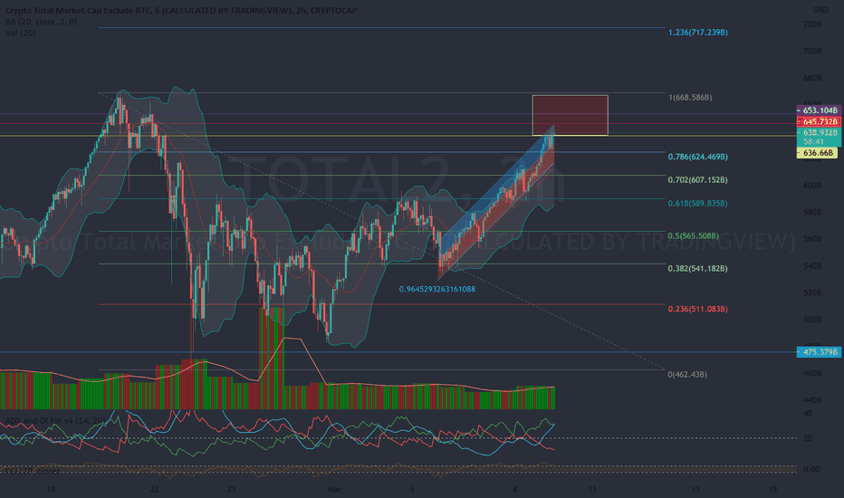Click the 460B price axis label

click(x=812, y=373)
